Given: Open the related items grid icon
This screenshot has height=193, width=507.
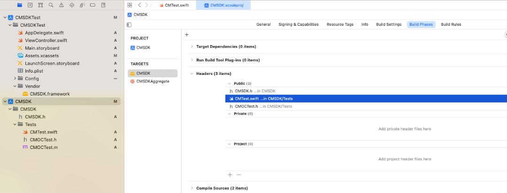Looking at the screenshot, I should (x=130, y=5).
